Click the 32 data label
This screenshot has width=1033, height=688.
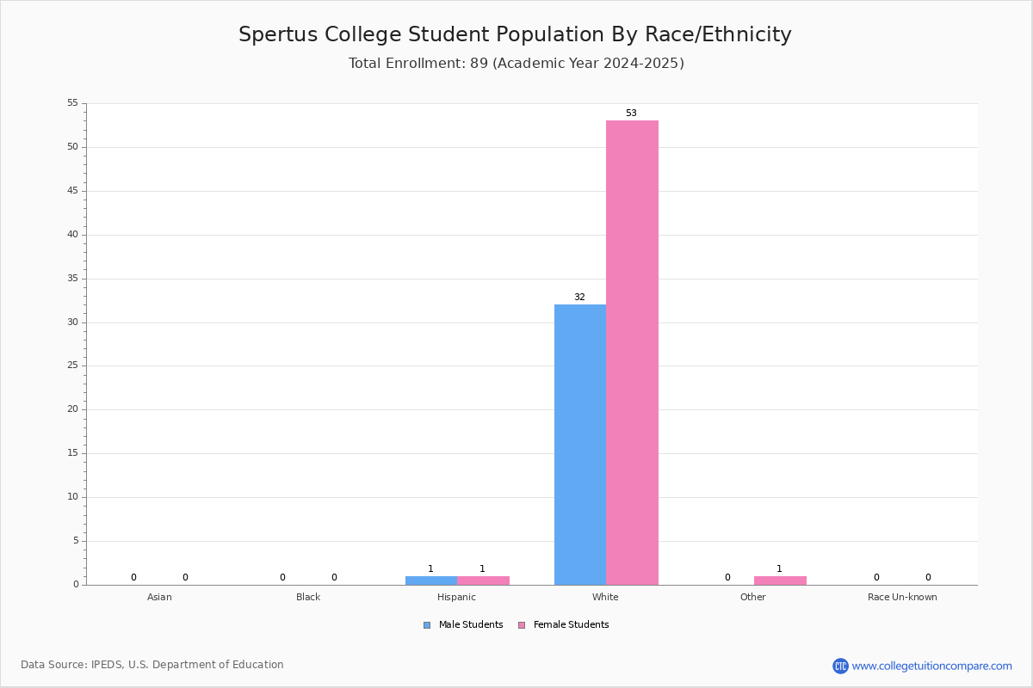tap(579, 298)
